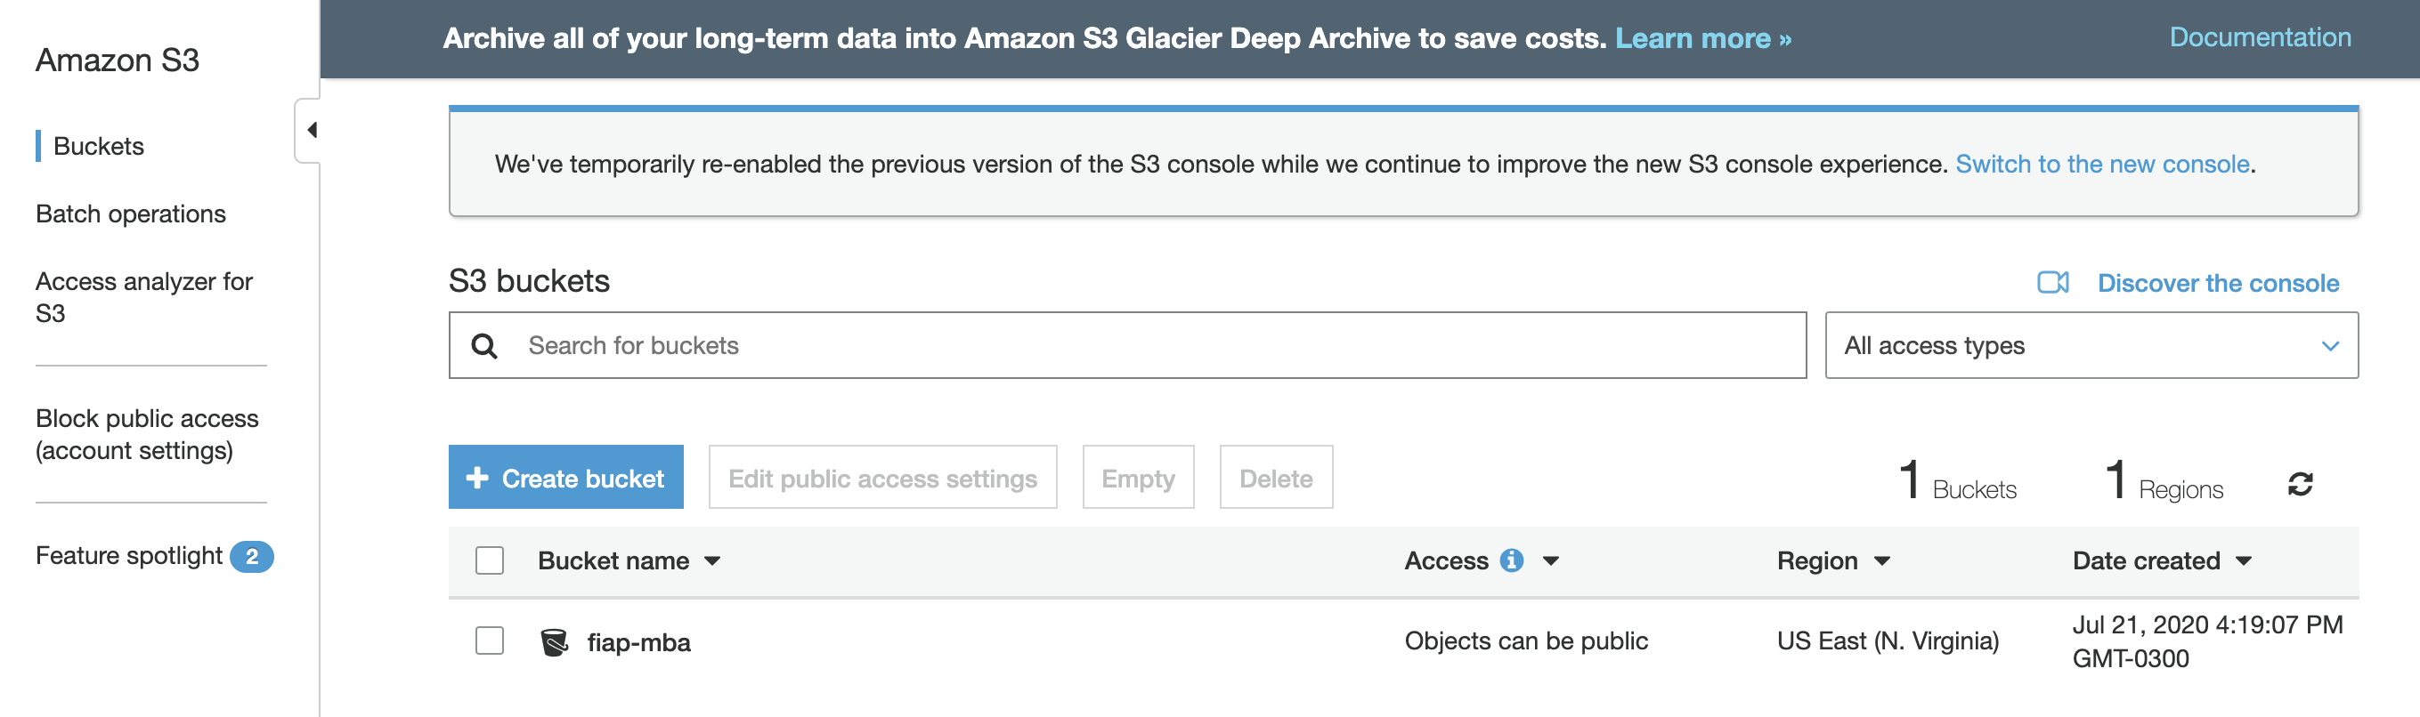
Task: Click the refresh buckets icon
Action: pyautogui.click(x=2300, y=484)
